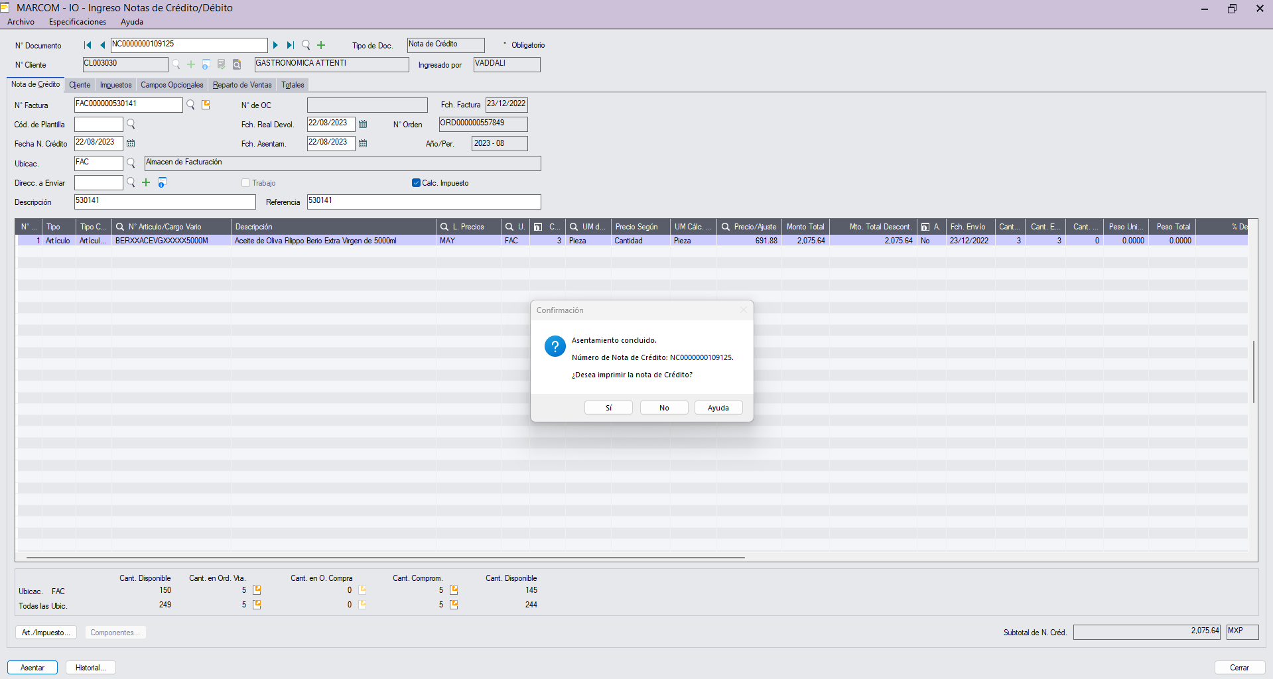Click the Descripción input field
Screen dimensions: 1273x679
[x=165, y=202]
